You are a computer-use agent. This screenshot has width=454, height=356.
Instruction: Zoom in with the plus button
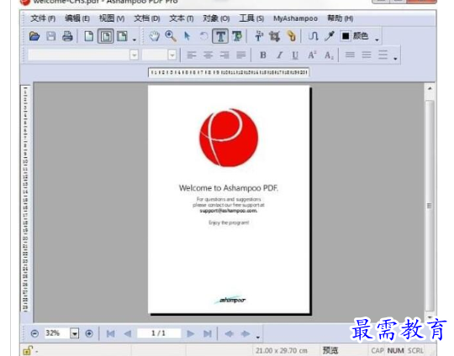(x=89, y=333)
